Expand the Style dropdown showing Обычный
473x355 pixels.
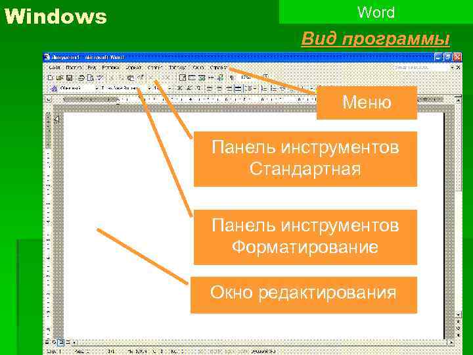[x=97, y=88]
